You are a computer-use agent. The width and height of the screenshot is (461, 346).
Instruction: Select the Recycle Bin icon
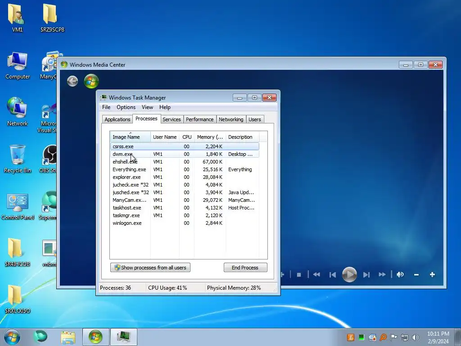pyautogui.click(x=18, y=159)
